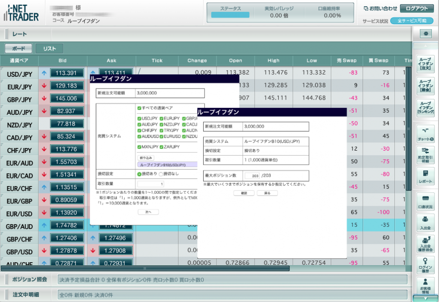Click vertical scrollbar of rate table
The image size is (439, 302).
[x=409, y=129]
